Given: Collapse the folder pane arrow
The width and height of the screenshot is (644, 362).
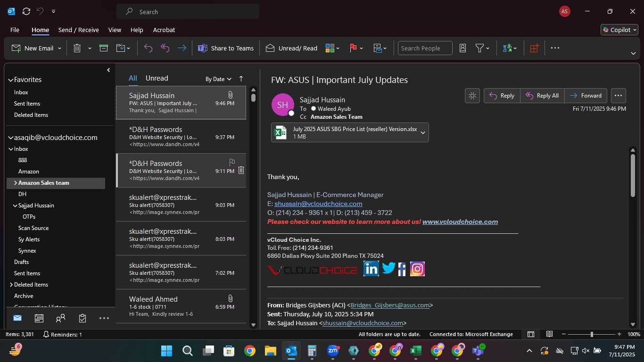Looking at the screenshot, I should pyautogui.click(x=108, y=70).
